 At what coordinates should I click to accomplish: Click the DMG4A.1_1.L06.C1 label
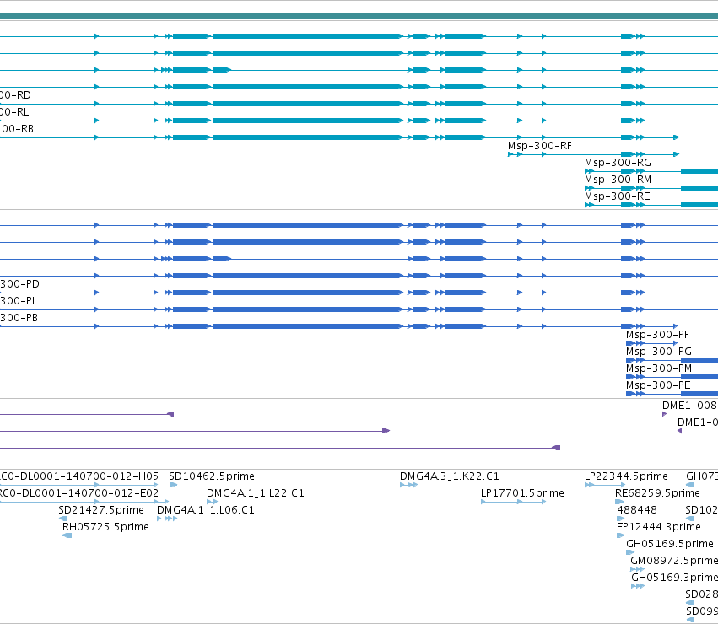[x=206, y=510]
